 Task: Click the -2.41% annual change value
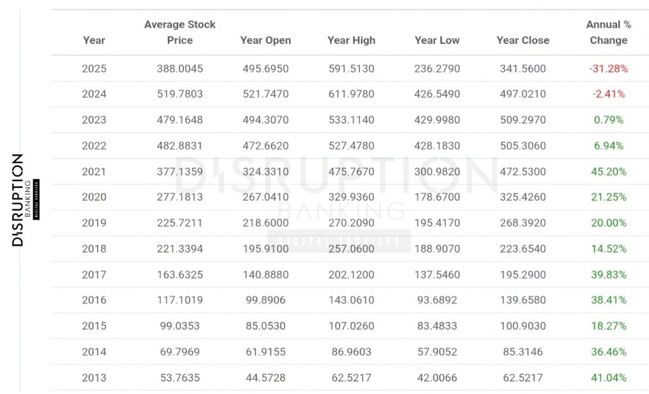pyautogui.click(x=609, y=94)
